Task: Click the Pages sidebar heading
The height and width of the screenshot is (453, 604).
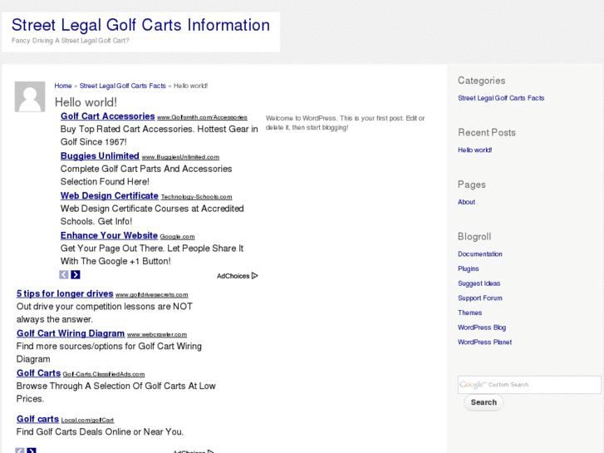Action: pyautogui.click(x=472, y=185)
